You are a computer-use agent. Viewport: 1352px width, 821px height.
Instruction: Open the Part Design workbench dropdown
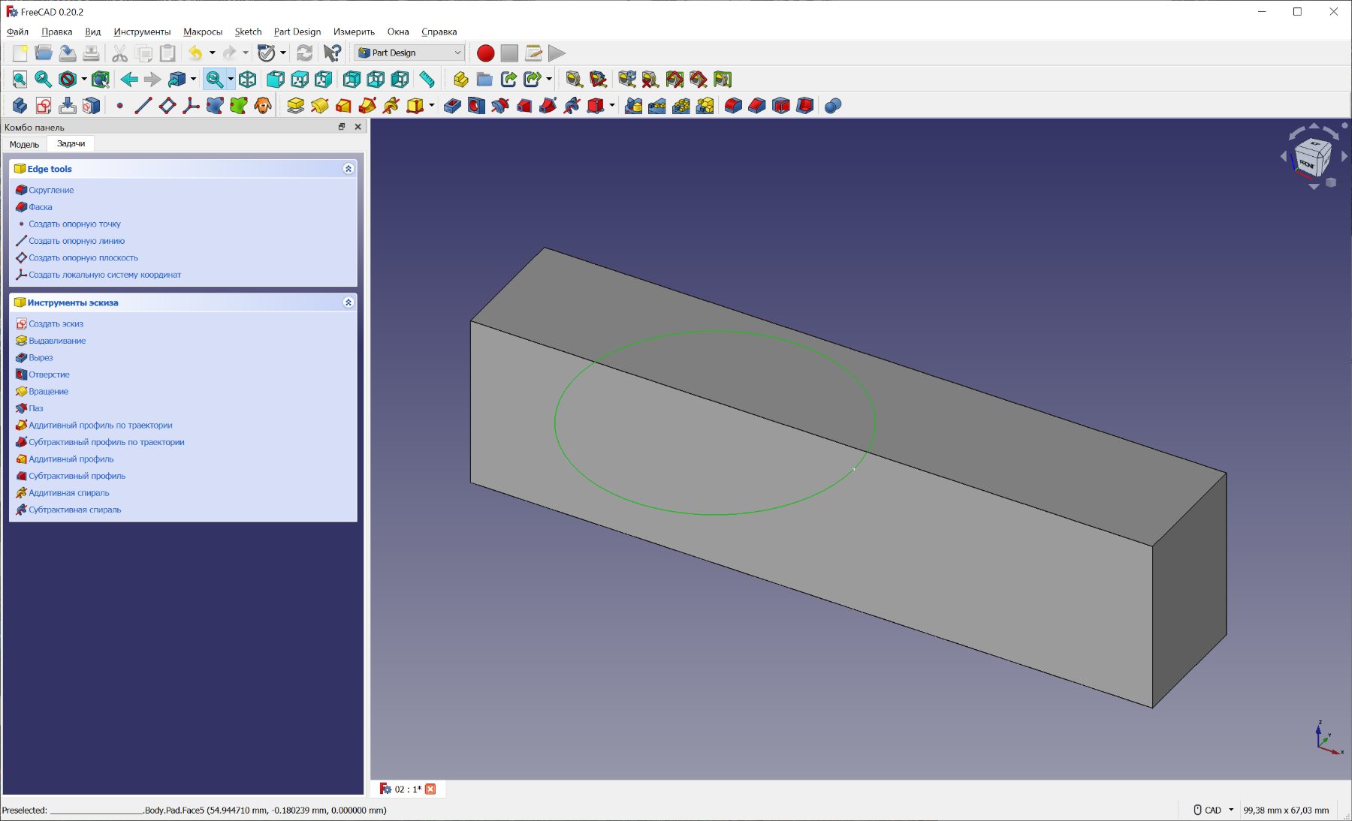[410, 53]
